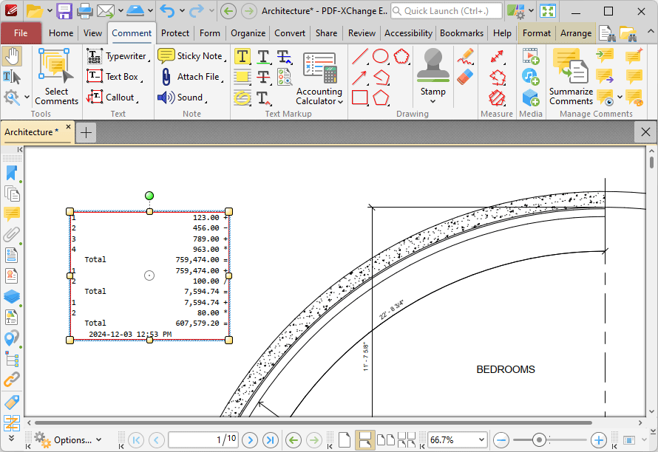The image size is (658, 452).
Task: Open the Options button menu
Action: click(x=68, y=440)
